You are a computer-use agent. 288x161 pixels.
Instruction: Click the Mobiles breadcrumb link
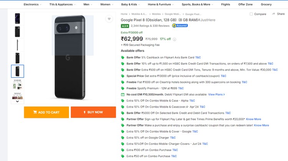156,14
